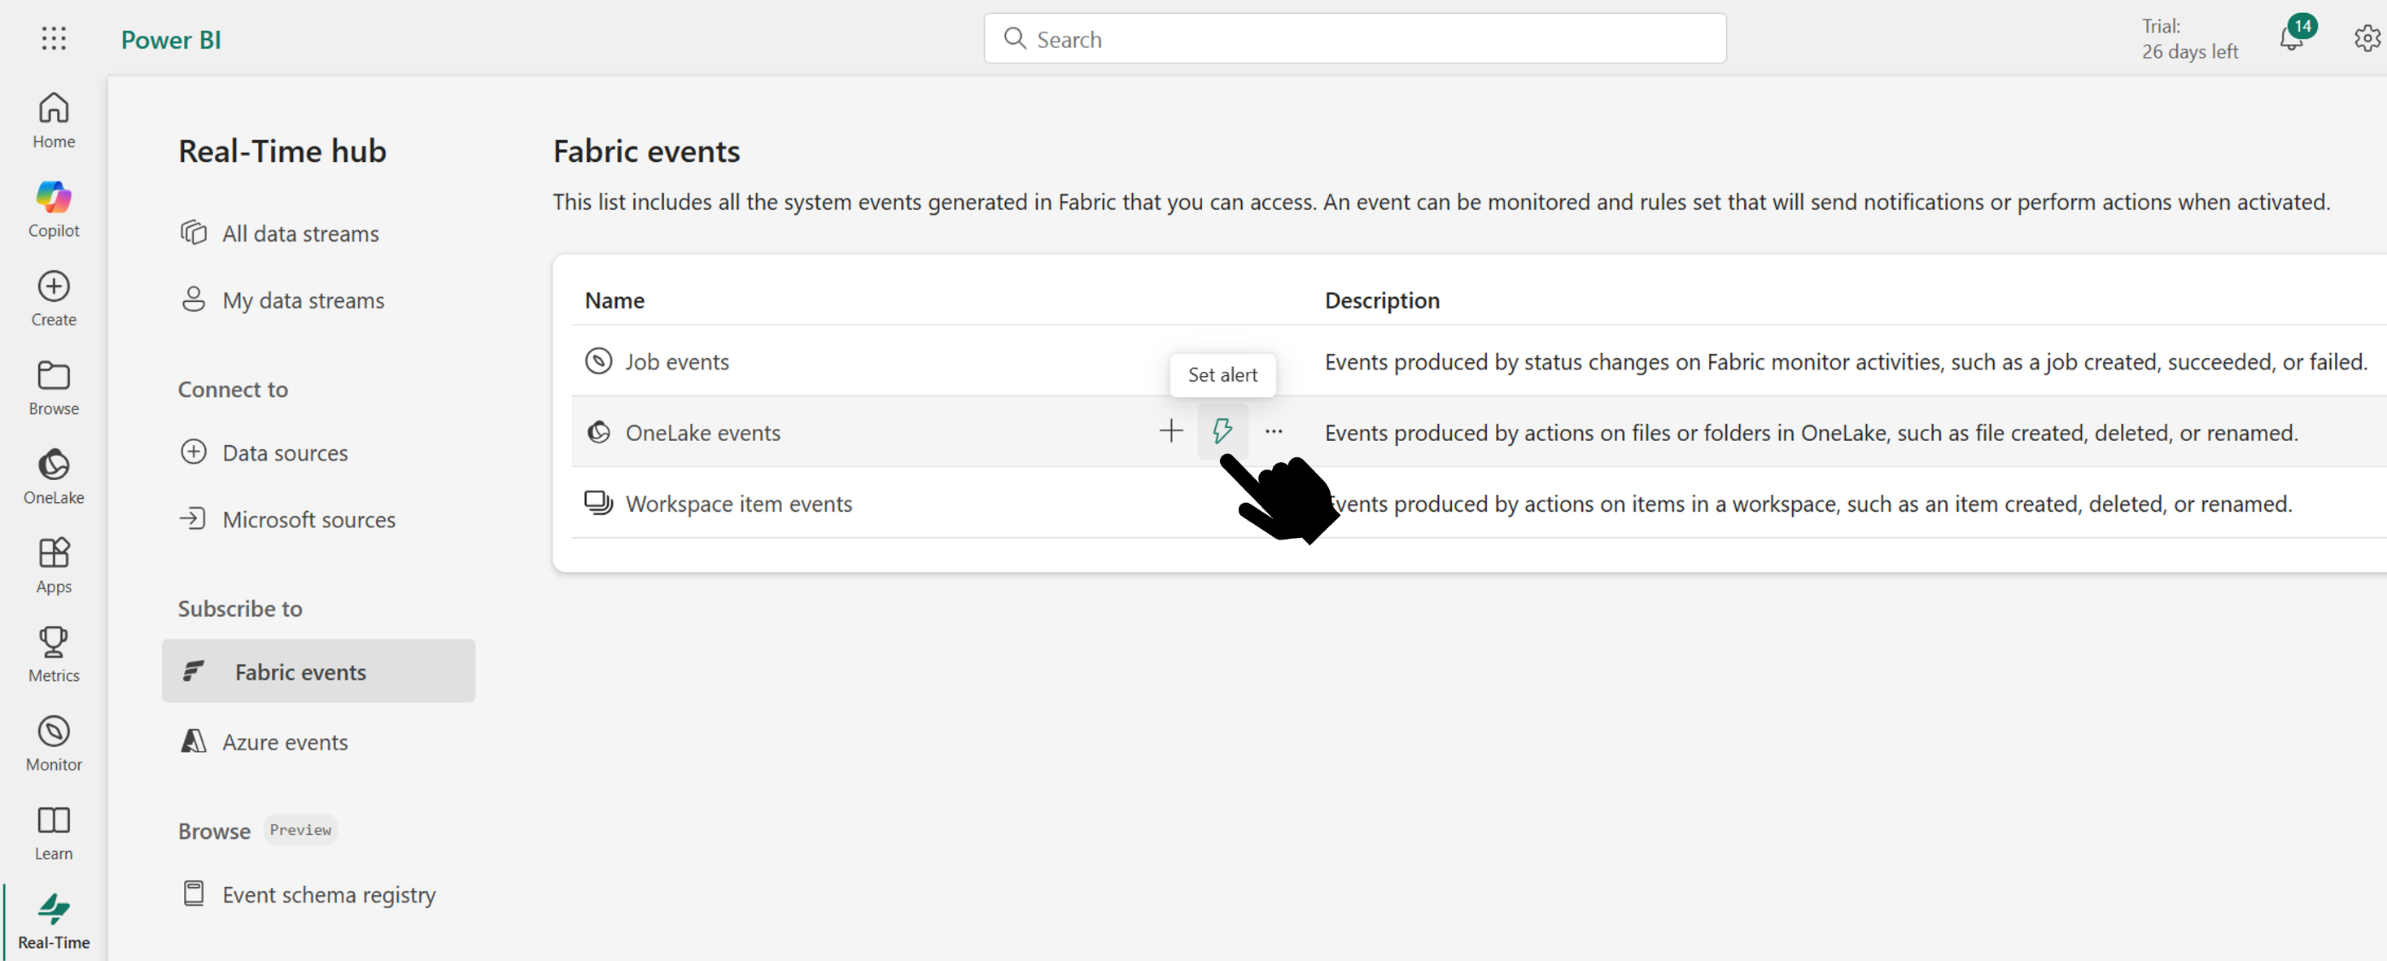Screen dimensions: 2387x961
Task: Open the Workspace item events entry
Action: click(x=738, y=505)
